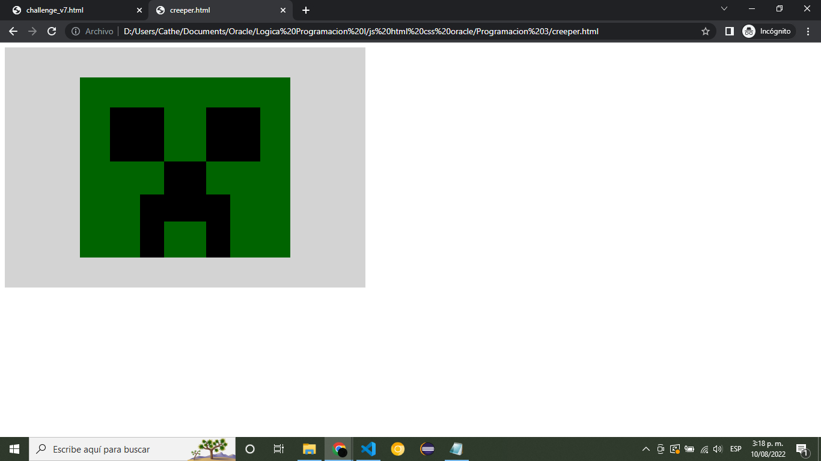The image size is (821, 461).
Task: Change ESP input language
Action: point(736,449)
